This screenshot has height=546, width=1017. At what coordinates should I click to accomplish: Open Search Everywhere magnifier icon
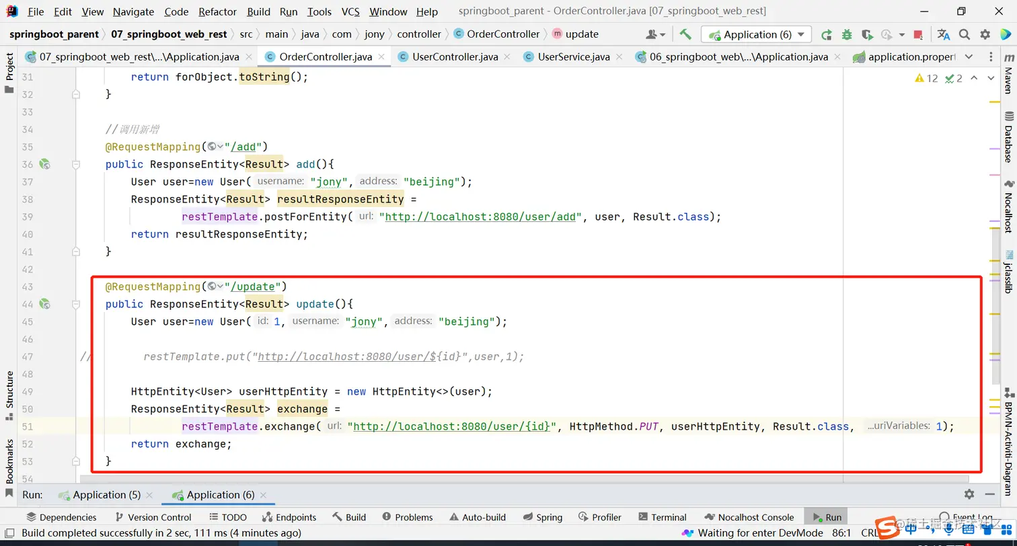(965, 34)
